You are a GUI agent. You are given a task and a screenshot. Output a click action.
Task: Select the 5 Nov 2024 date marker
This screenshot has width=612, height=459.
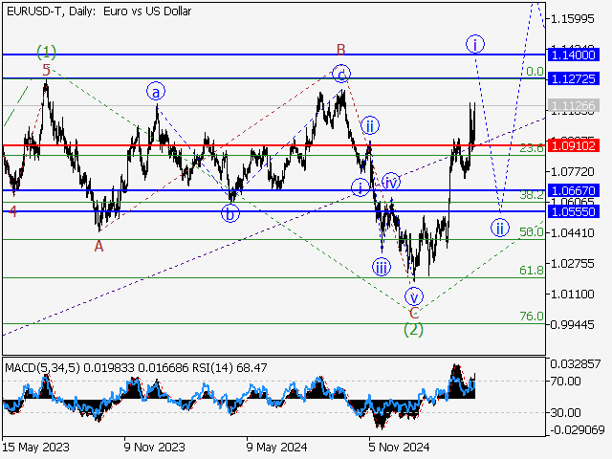(399, 446)
